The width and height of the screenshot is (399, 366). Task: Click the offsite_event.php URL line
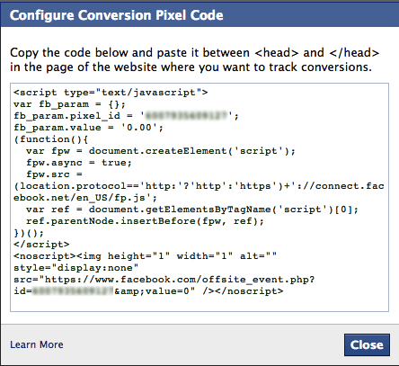(x=164, y=280)
